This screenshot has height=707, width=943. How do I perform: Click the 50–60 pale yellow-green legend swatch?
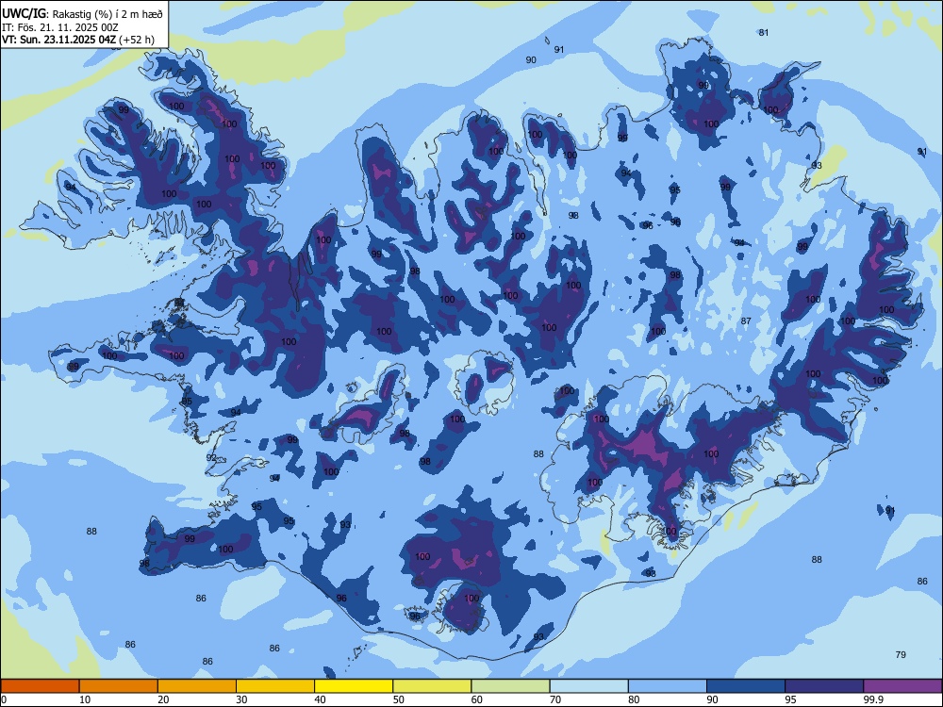[x=433, y=686]
